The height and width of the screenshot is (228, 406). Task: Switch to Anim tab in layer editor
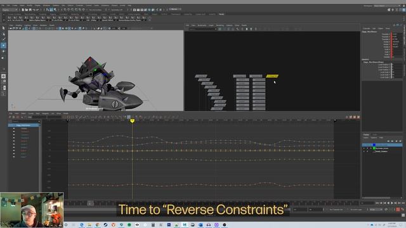tap(375, 135)
